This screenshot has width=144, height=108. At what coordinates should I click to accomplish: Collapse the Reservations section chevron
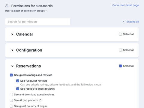point(12,66)
